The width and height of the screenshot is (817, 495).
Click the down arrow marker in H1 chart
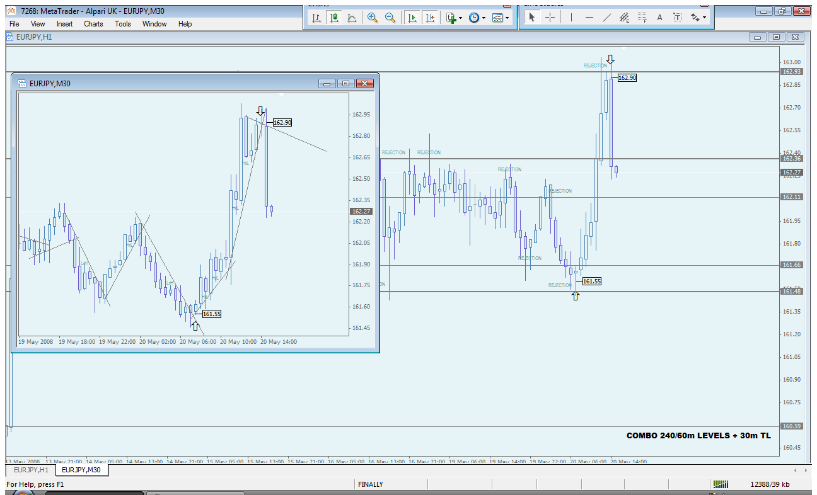[x=610, y=60]
